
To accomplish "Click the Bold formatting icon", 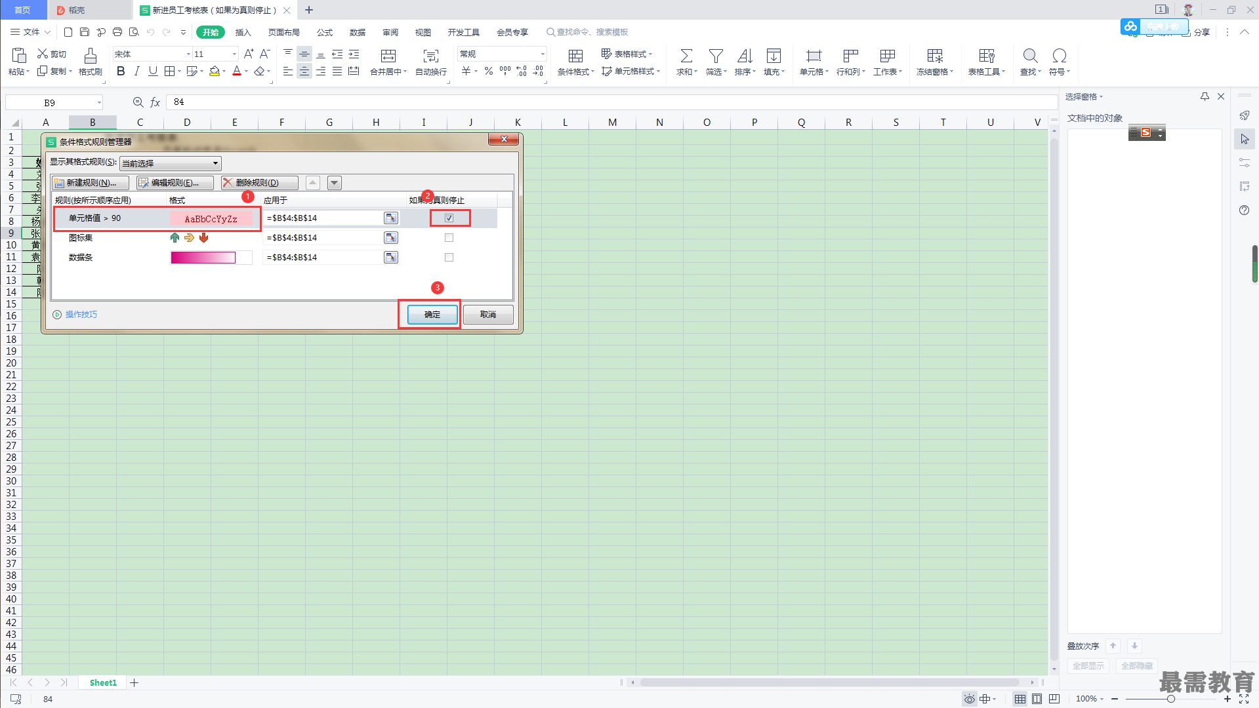I will pos(121,71).
